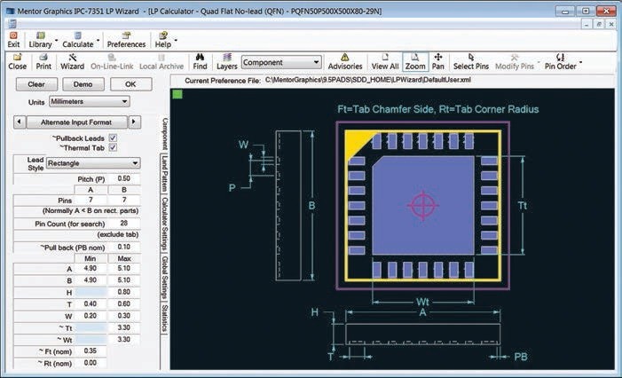Click the Help toolbar icon
The image size is (622, 378).
tap(163, 40)
